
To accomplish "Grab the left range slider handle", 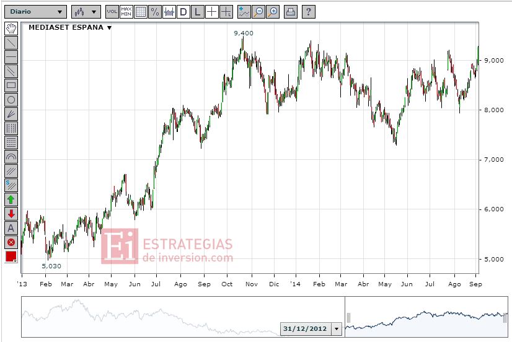I will click(348, 317).
